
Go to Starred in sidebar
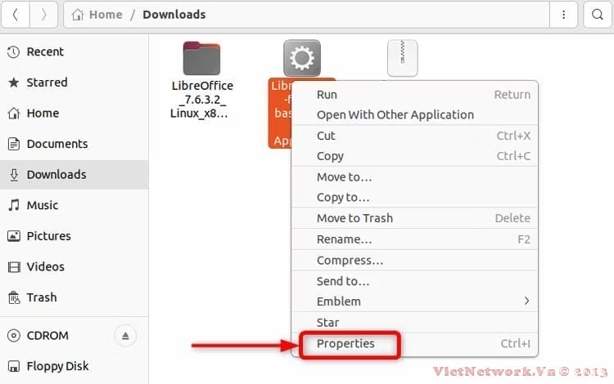(47, 83)
